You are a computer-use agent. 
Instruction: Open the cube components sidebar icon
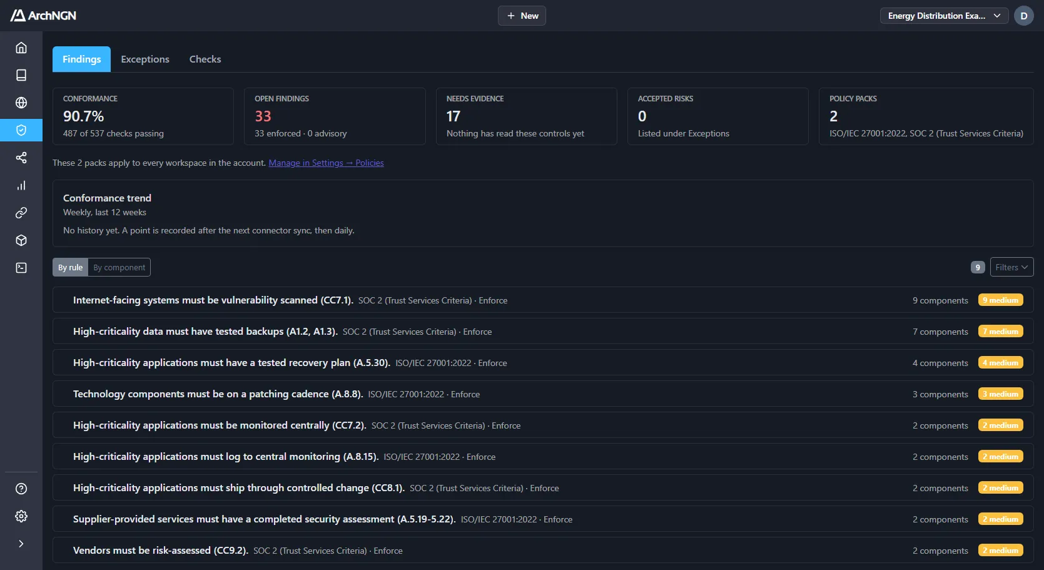tap(21, 240)
